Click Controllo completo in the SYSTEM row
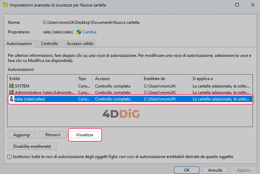260x174 pixels. click(113, 86)
